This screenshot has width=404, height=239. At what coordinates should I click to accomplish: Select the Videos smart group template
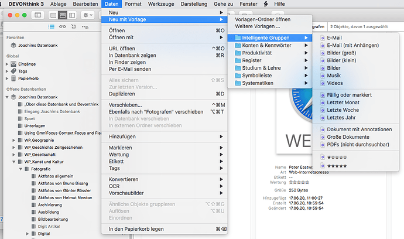355,83
